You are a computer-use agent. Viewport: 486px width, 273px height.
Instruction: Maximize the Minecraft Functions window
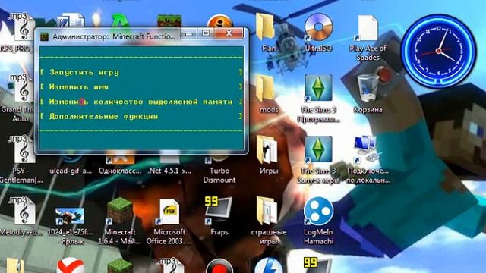206,33
